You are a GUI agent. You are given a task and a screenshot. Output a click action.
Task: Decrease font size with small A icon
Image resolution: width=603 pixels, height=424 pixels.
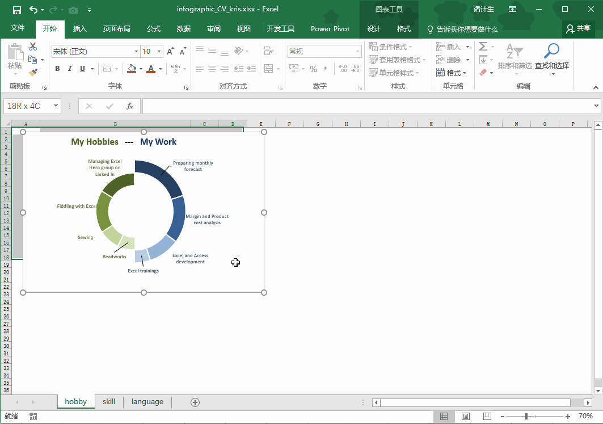[183, 52]
